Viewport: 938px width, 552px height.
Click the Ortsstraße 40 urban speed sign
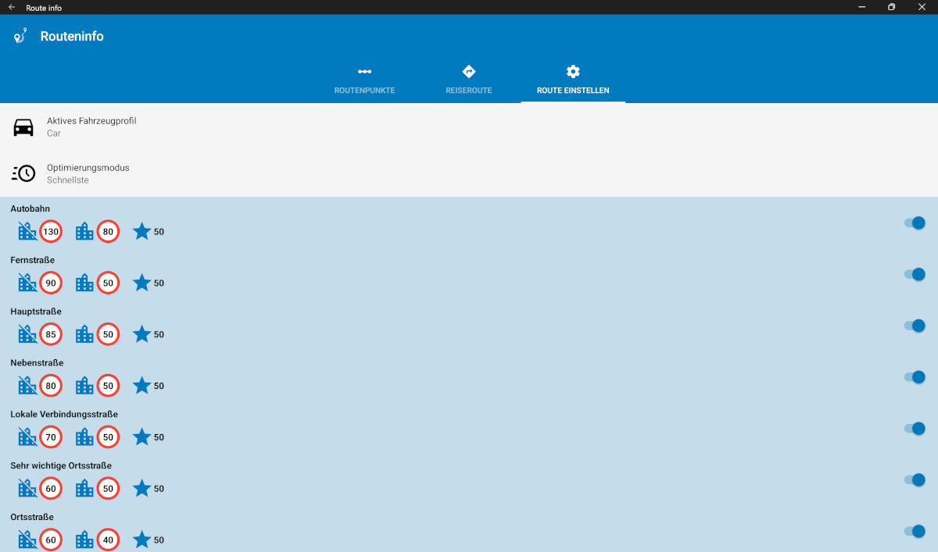pyautogui.click(x=108, y=540)
